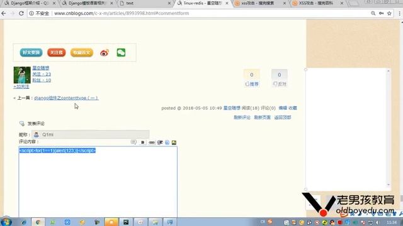
Task: Click the insert image icon in comment toolbar
Action: click(174, 143)
